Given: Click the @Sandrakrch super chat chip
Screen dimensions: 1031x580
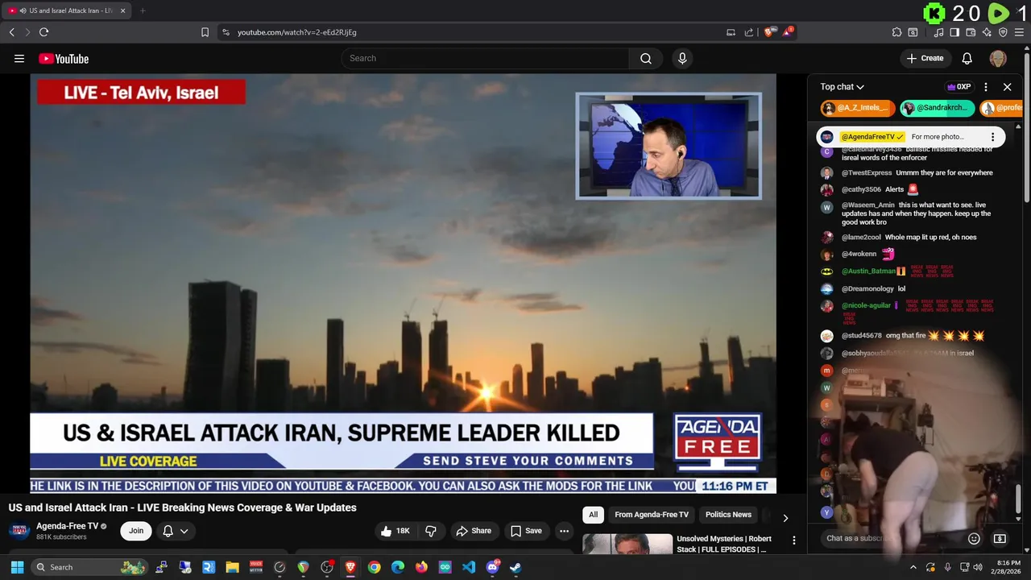Looking at the screenshot, I should coord(938,108).
